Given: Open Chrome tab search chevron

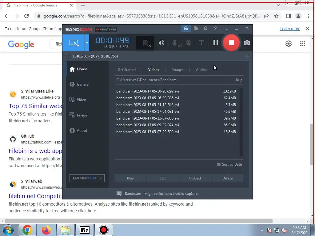Looking at the screenshot, I should 278,6.
